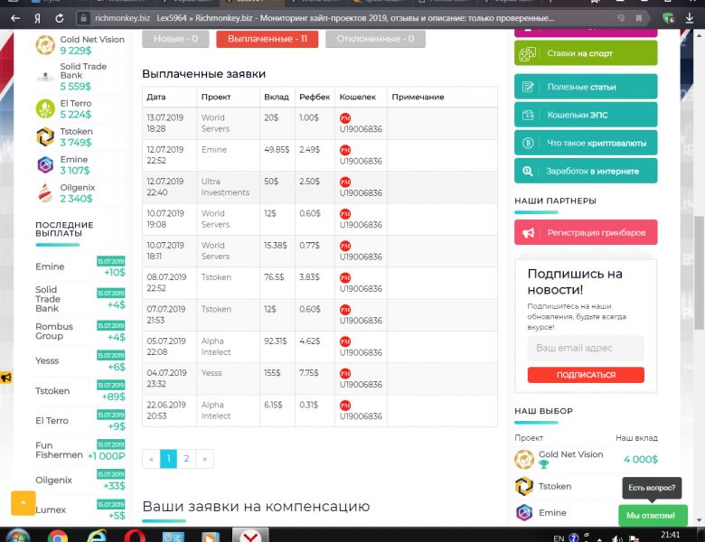Open Регистрация гринбаров button
705x542 pixels.
(586, 232)
